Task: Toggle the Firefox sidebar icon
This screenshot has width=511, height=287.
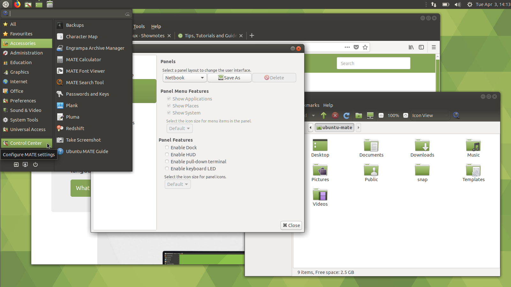Action: 421,47
